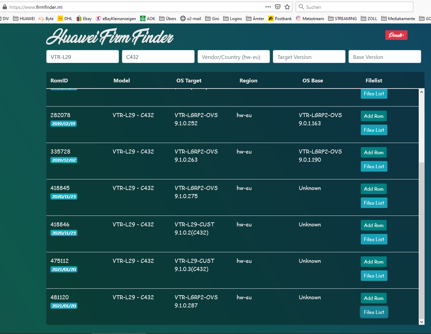431x334 pixels.
Task: Save page to Pocket icon
Action: 278,7
